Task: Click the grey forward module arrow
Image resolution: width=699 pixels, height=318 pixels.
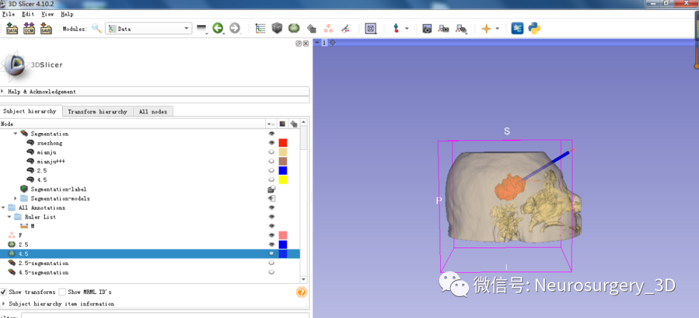Action: click(x=234, y=28)
